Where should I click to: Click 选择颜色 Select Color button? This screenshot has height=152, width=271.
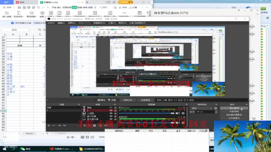145,100
